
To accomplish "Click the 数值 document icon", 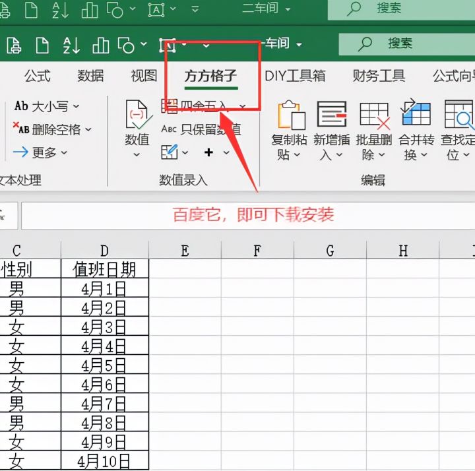I will (x=138, y=115).
